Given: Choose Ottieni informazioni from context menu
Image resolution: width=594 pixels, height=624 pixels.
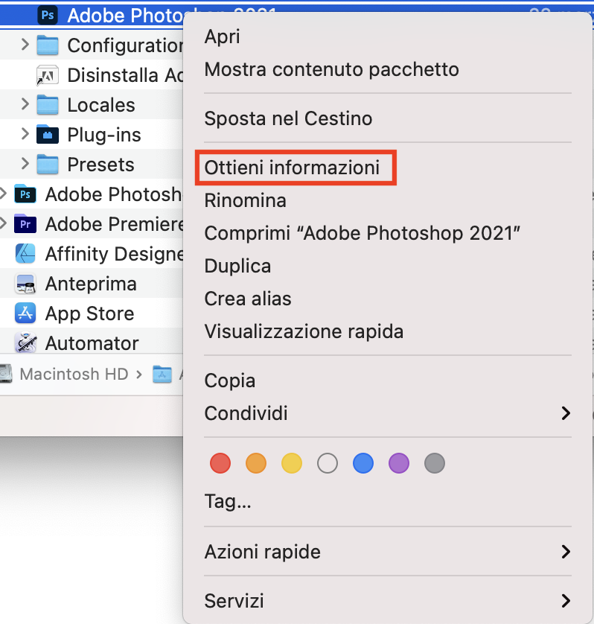Looking at the screenshot, I should (x=292, y=167).
